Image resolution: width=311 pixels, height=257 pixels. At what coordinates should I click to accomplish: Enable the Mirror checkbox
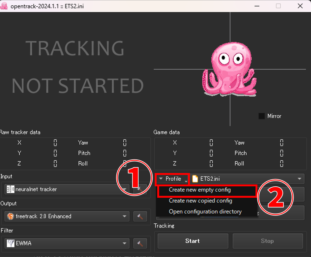(x=262, y=116)
